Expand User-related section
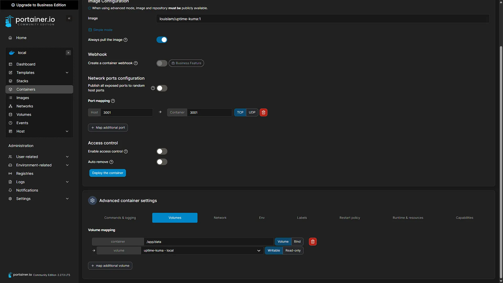The width and height of the screenshot is (503, 283). (67, 157)
